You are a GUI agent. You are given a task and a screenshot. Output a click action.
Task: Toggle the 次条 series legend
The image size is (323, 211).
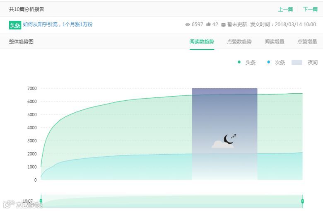[276, 62]
